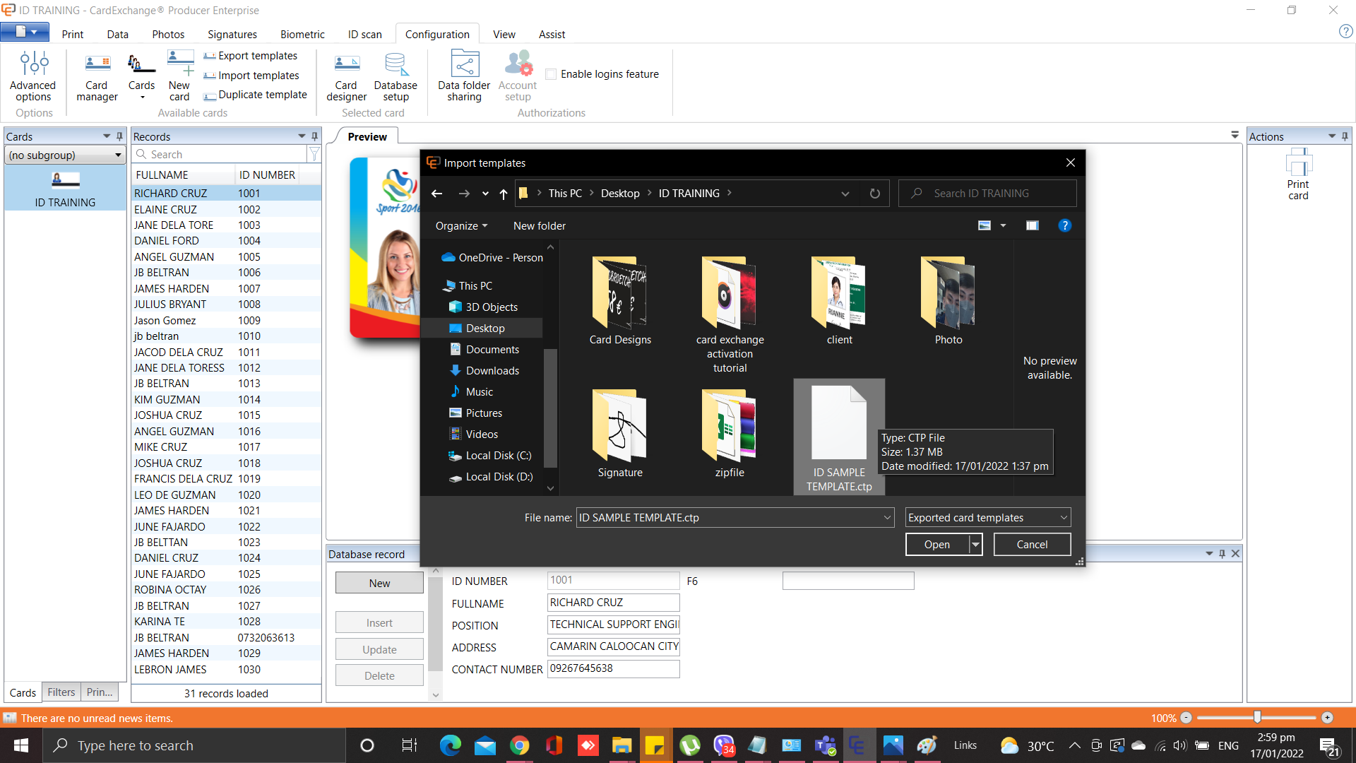
Task: Open the Photos ribbon tab
Action: tap(168, 34)
